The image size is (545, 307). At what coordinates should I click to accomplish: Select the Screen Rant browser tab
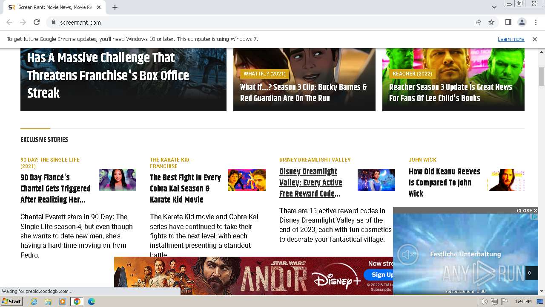(x=55, y=7)
